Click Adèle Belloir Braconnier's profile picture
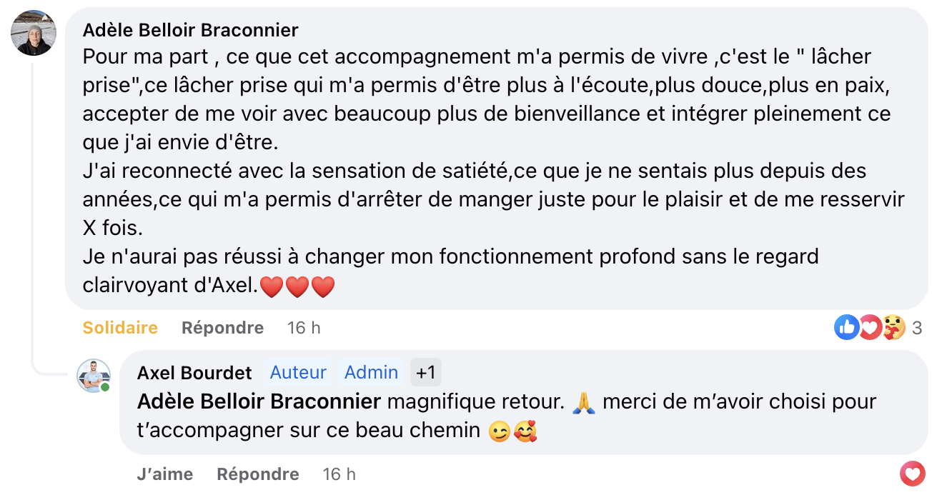This screenshot has height=495, width=947. pos(34,34)
